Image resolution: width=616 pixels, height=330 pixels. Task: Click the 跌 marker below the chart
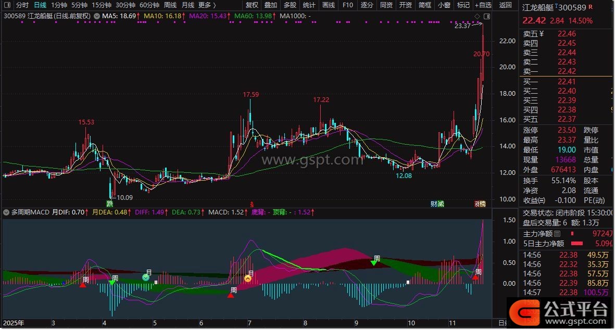coord(110,204)
